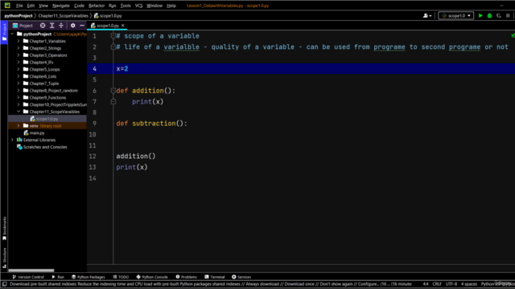
Task: Open the TODO tool window
Action: click(x=121, y=277)
